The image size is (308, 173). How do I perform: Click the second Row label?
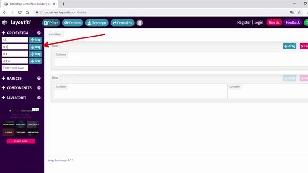pyautogui.click(x=55, y=78)
